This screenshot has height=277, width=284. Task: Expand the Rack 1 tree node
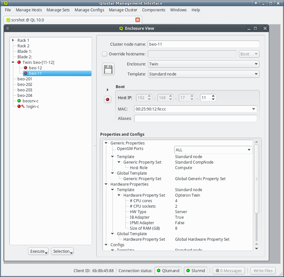point(13,40)
